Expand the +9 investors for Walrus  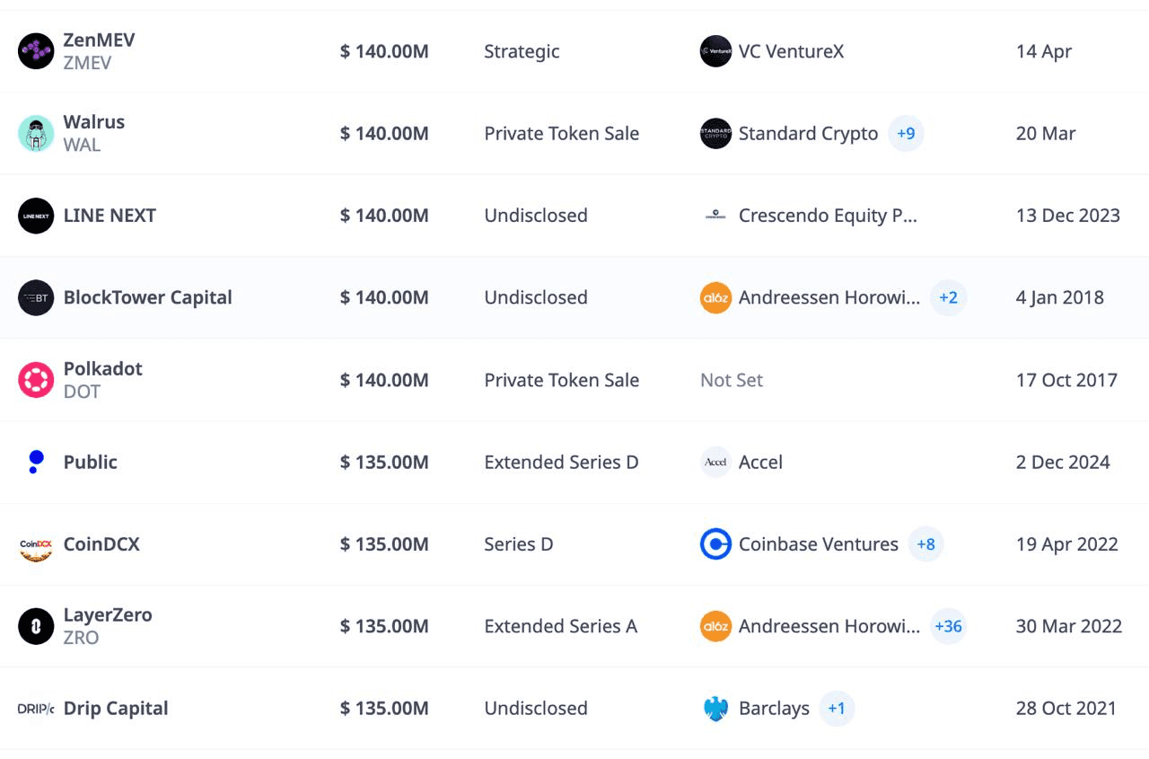(906, 133)
